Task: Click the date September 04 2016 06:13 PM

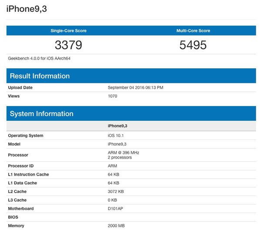Action: click(x=135, y=87)
